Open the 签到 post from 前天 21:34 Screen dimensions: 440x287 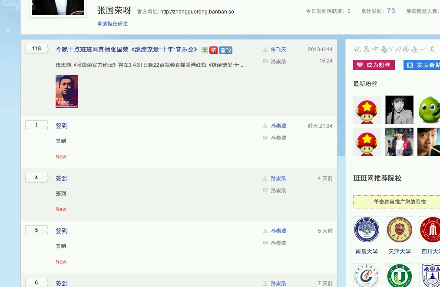61,125
